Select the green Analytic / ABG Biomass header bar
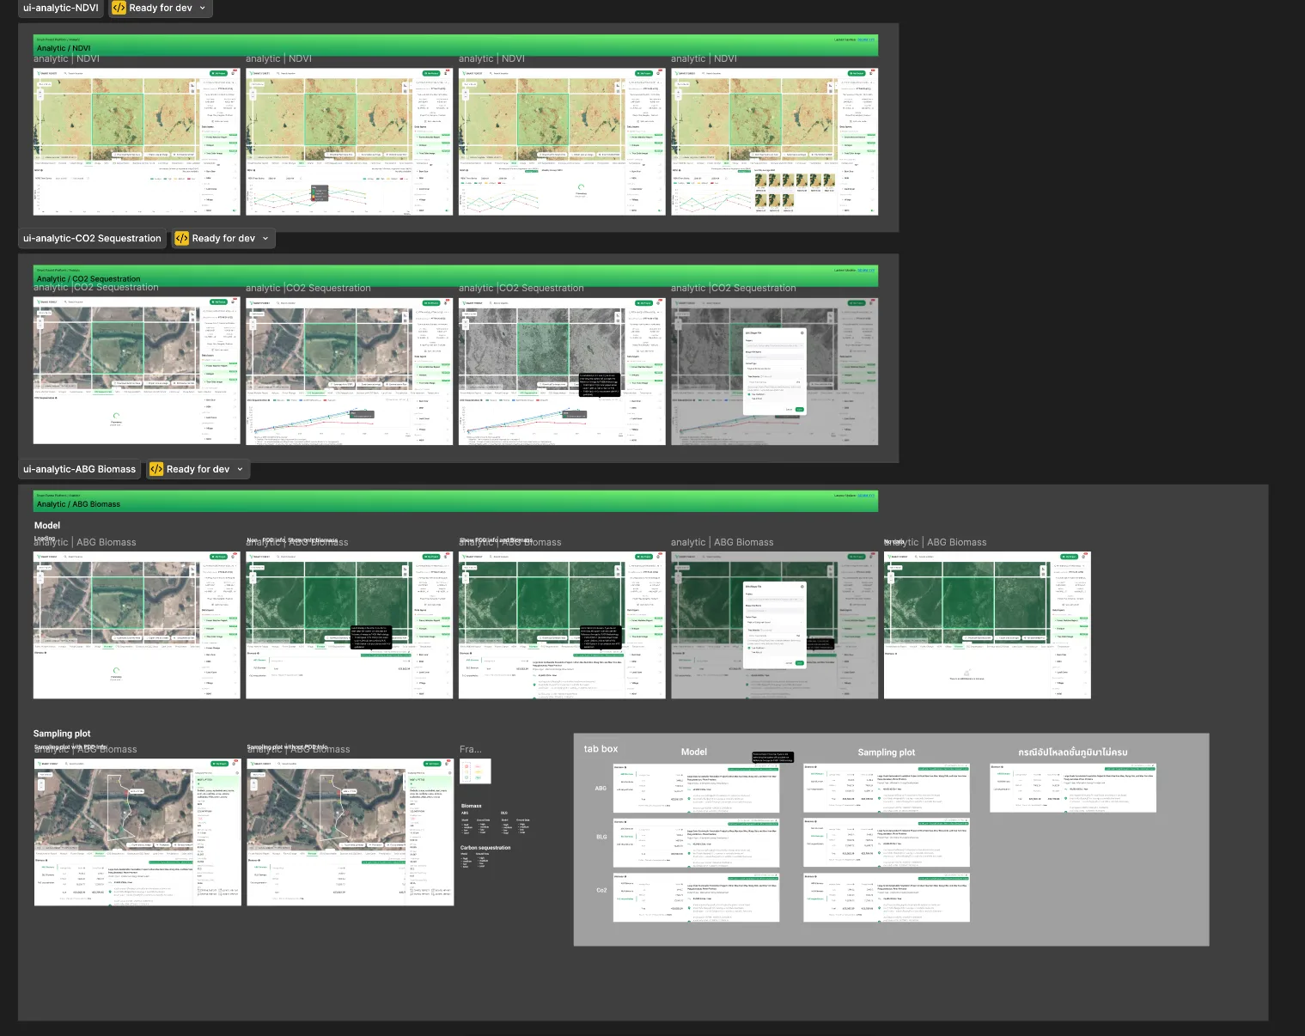The height and width of the screenshot is (1036, 1305). pyautogui.click(x=455, y=501)
